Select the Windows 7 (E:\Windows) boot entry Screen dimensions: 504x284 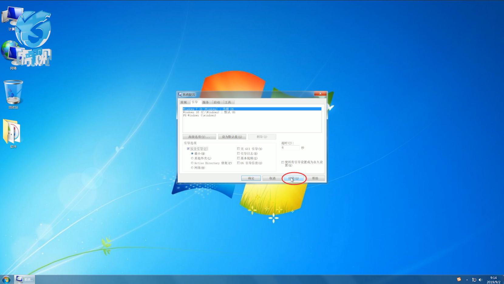[252, 109]
